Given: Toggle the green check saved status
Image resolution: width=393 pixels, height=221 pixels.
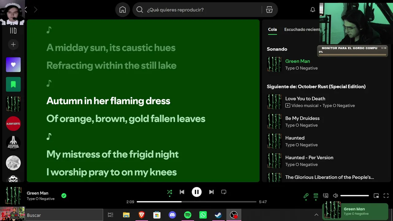Looking at the screenshot, I should pyautogui.click(x=64, y=196).
